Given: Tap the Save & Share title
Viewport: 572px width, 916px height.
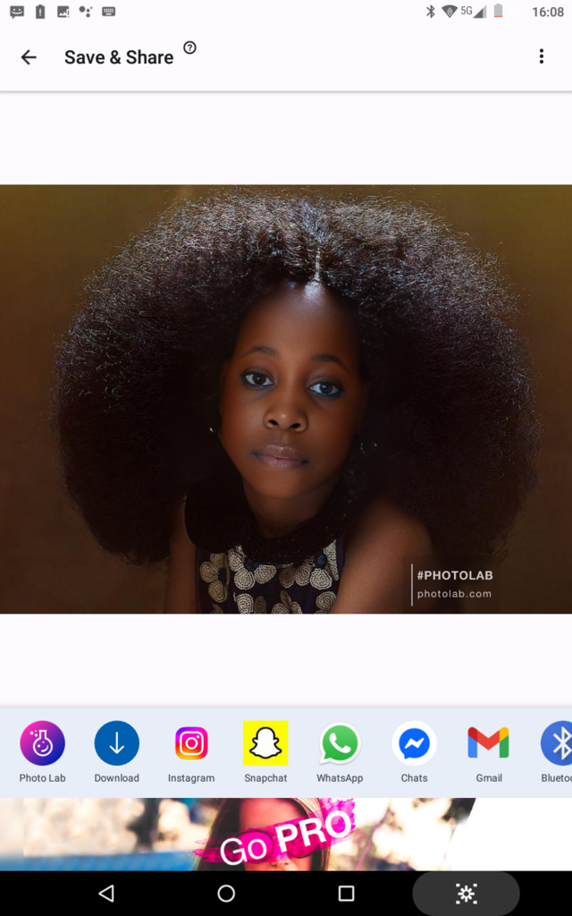Looking at the screenshot, I should point(119,57).
